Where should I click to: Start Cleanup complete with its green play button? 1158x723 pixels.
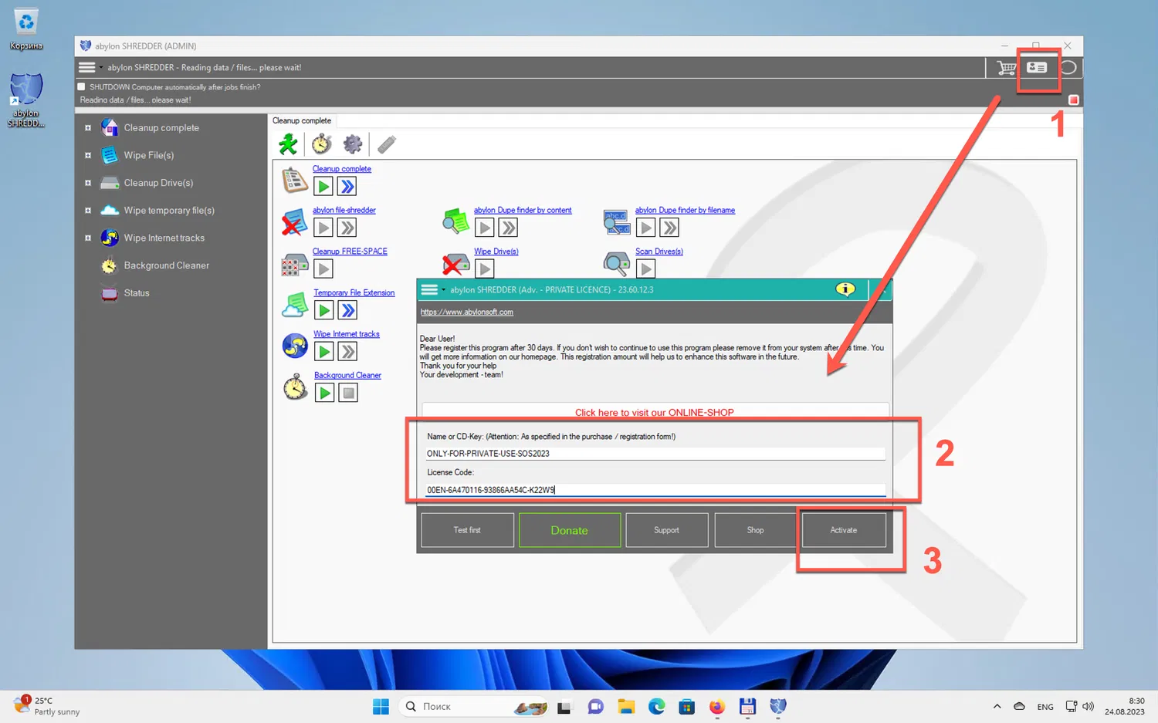click(x=323, y=187)
